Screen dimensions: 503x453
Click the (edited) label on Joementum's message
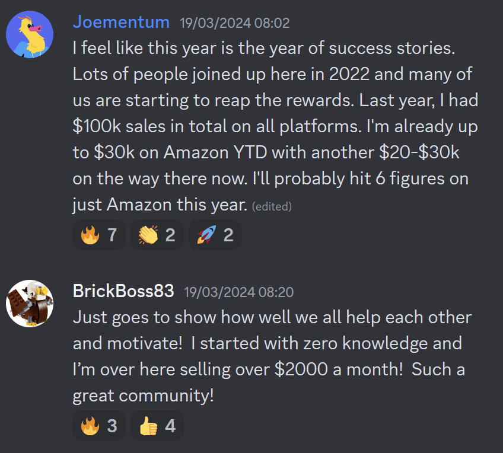tap(272, 206)
